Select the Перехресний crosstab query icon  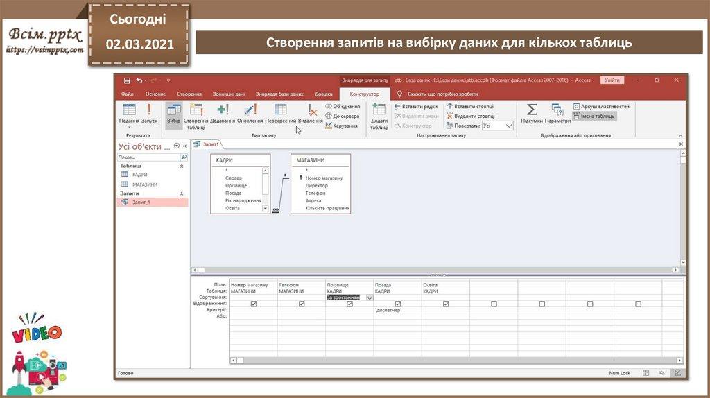pyautogui.click(x=281, y=110)
